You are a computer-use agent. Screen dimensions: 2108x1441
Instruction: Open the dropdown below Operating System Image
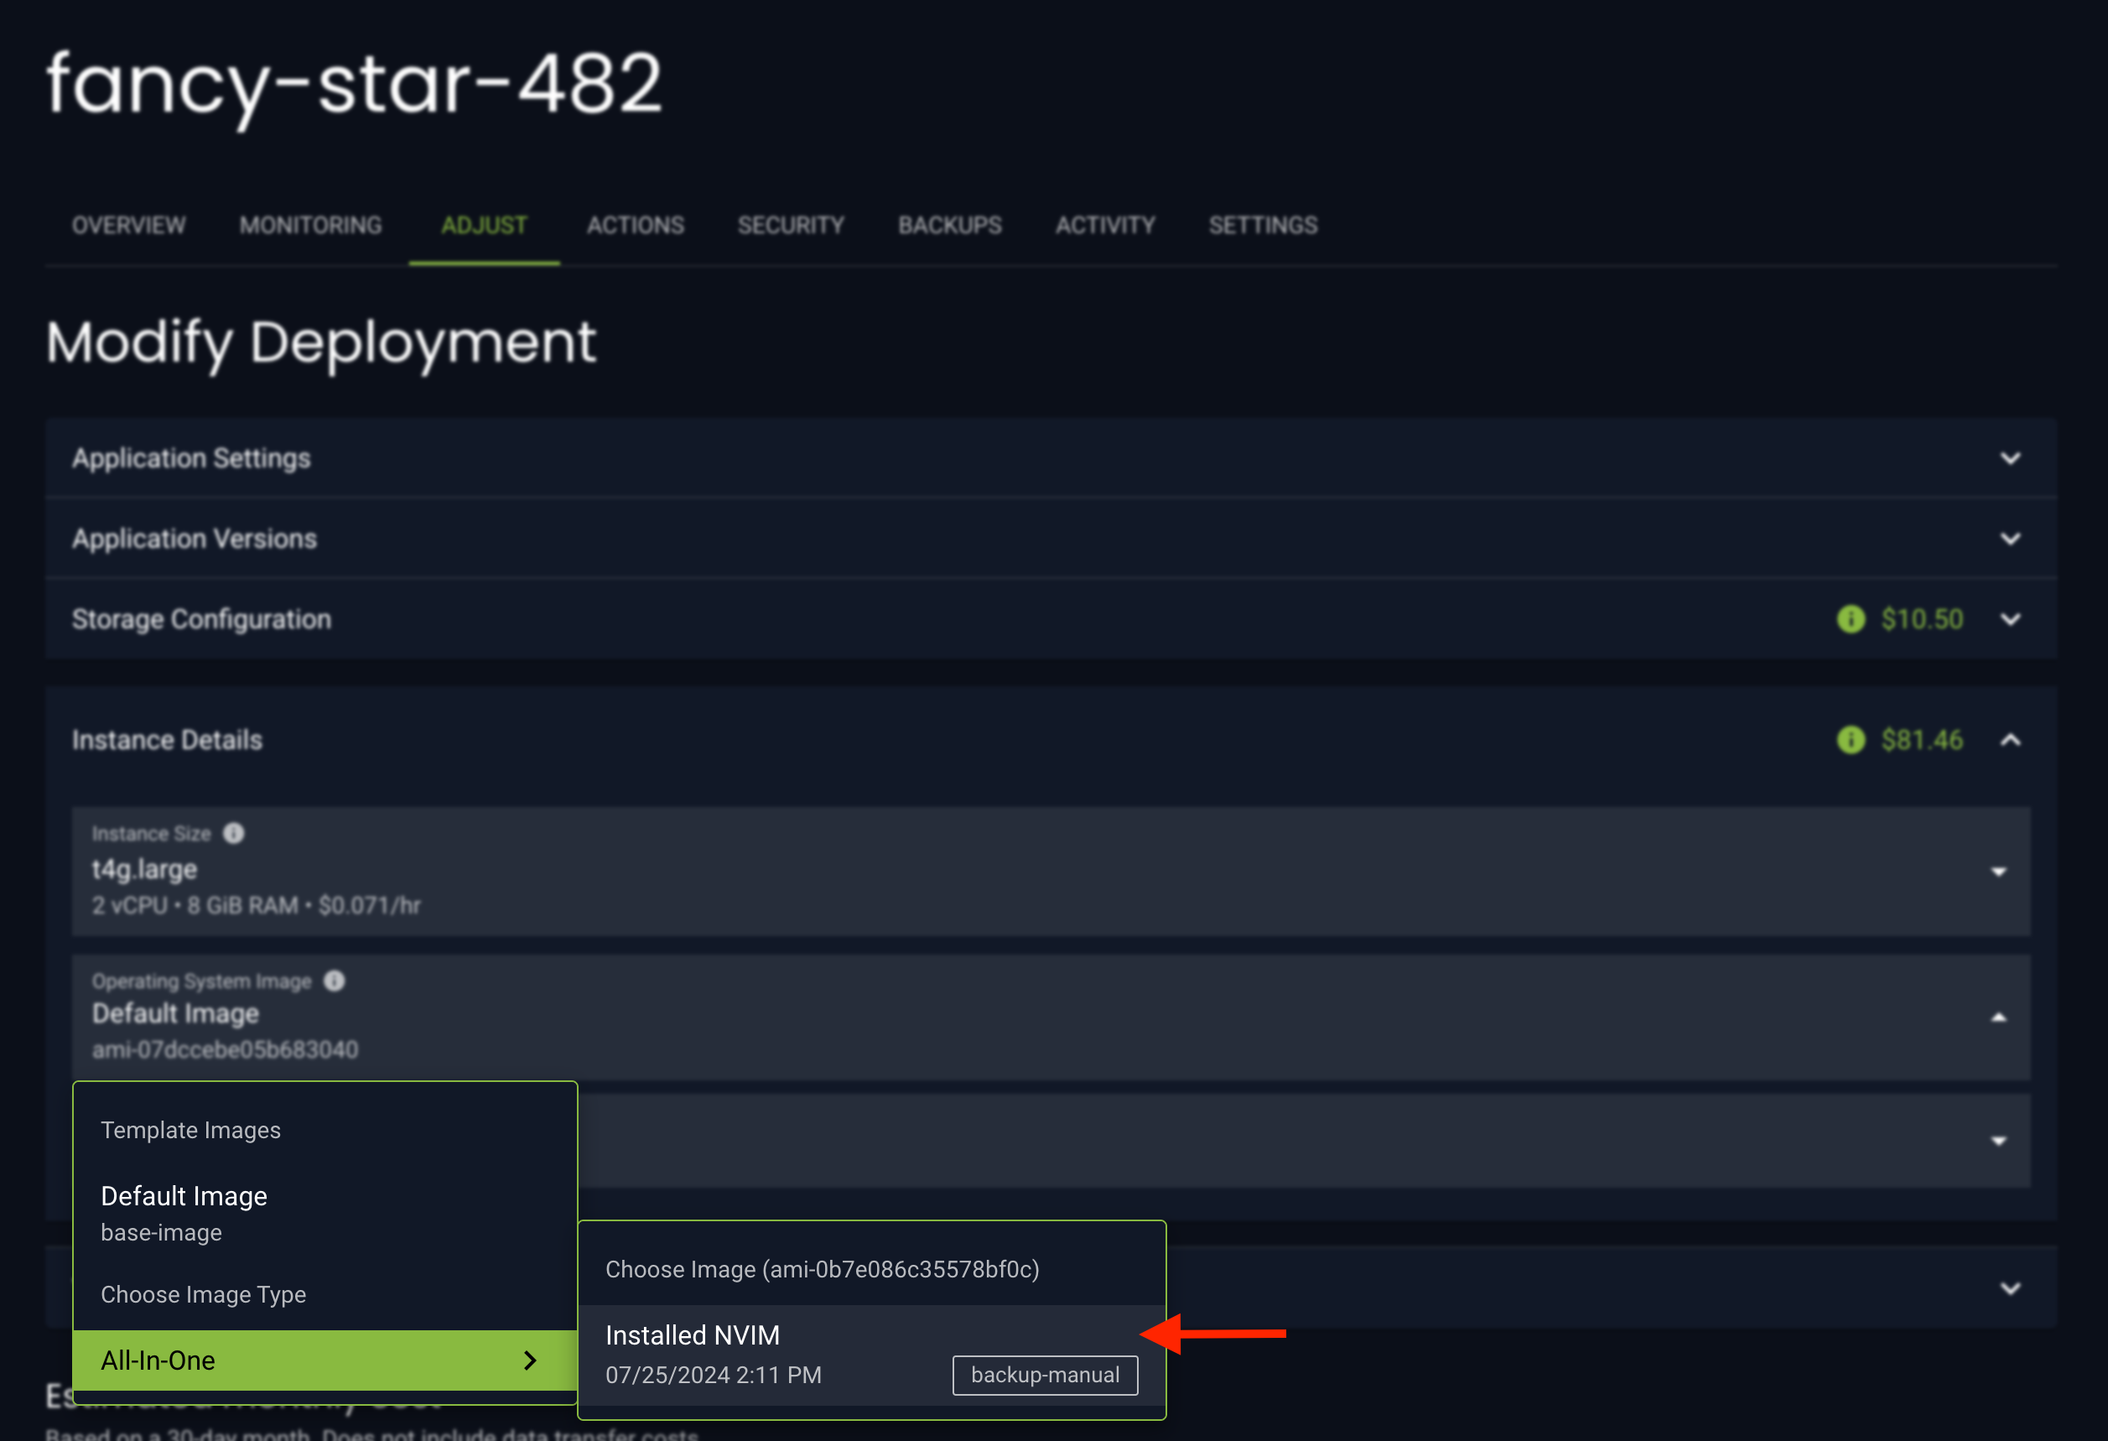pyautogui.click(x=1998, y=1141)
